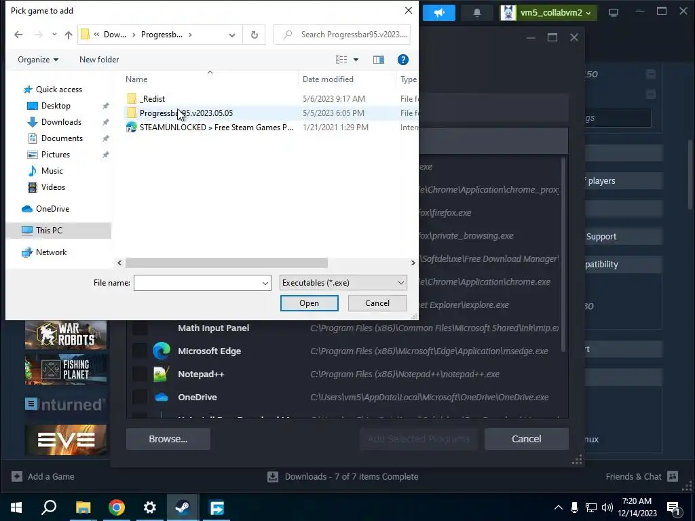Screen dimensions: 695x521
Task: Open Pictures in navigation pane
Action: tap(56, 155)
